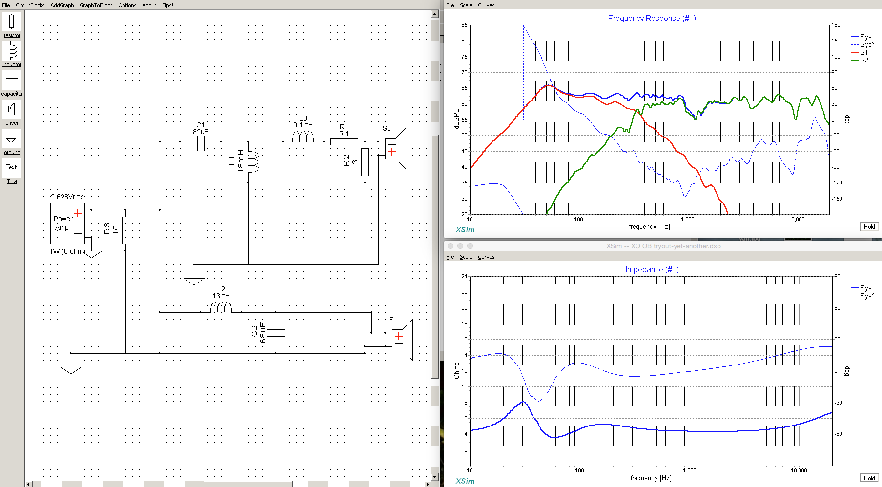This screenshot has width=882, height=487.
Task: Click Hold button in Frequency Response graph
Action: [869, 226]
